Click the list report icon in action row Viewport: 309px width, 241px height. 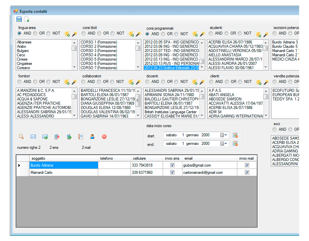coord(81,137)
